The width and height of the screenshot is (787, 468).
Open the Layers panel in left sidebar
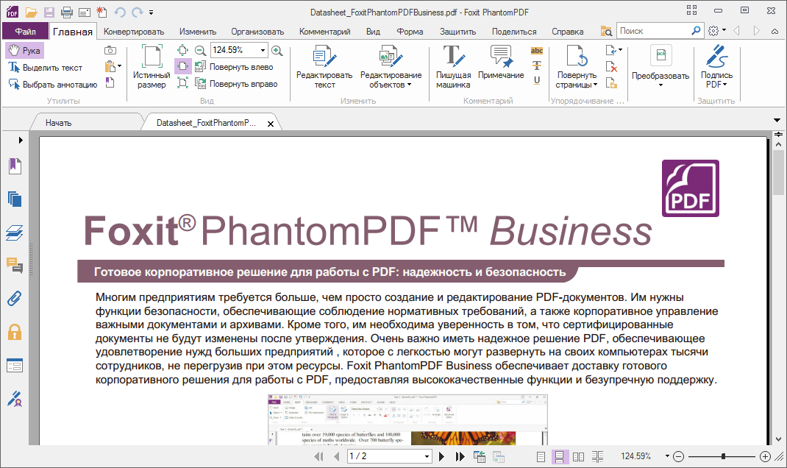click(15, 233)
